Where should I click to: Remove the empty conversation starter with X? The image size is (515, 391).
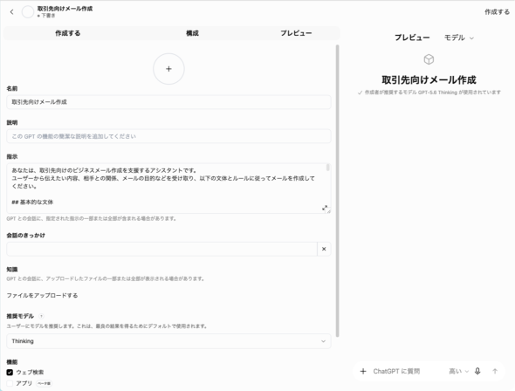point(324,249)
